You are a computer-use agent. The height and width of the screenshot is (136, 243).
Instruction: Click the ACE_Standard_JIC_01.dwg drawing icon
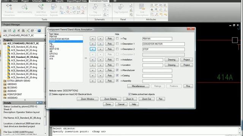[8, 47]
